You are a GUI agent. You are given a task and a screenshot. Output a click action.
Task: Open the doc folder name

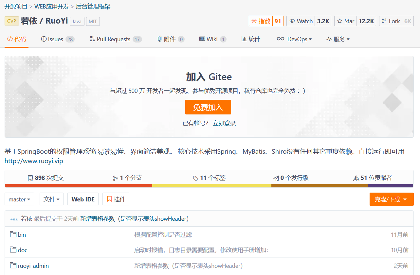pos(23,250)
